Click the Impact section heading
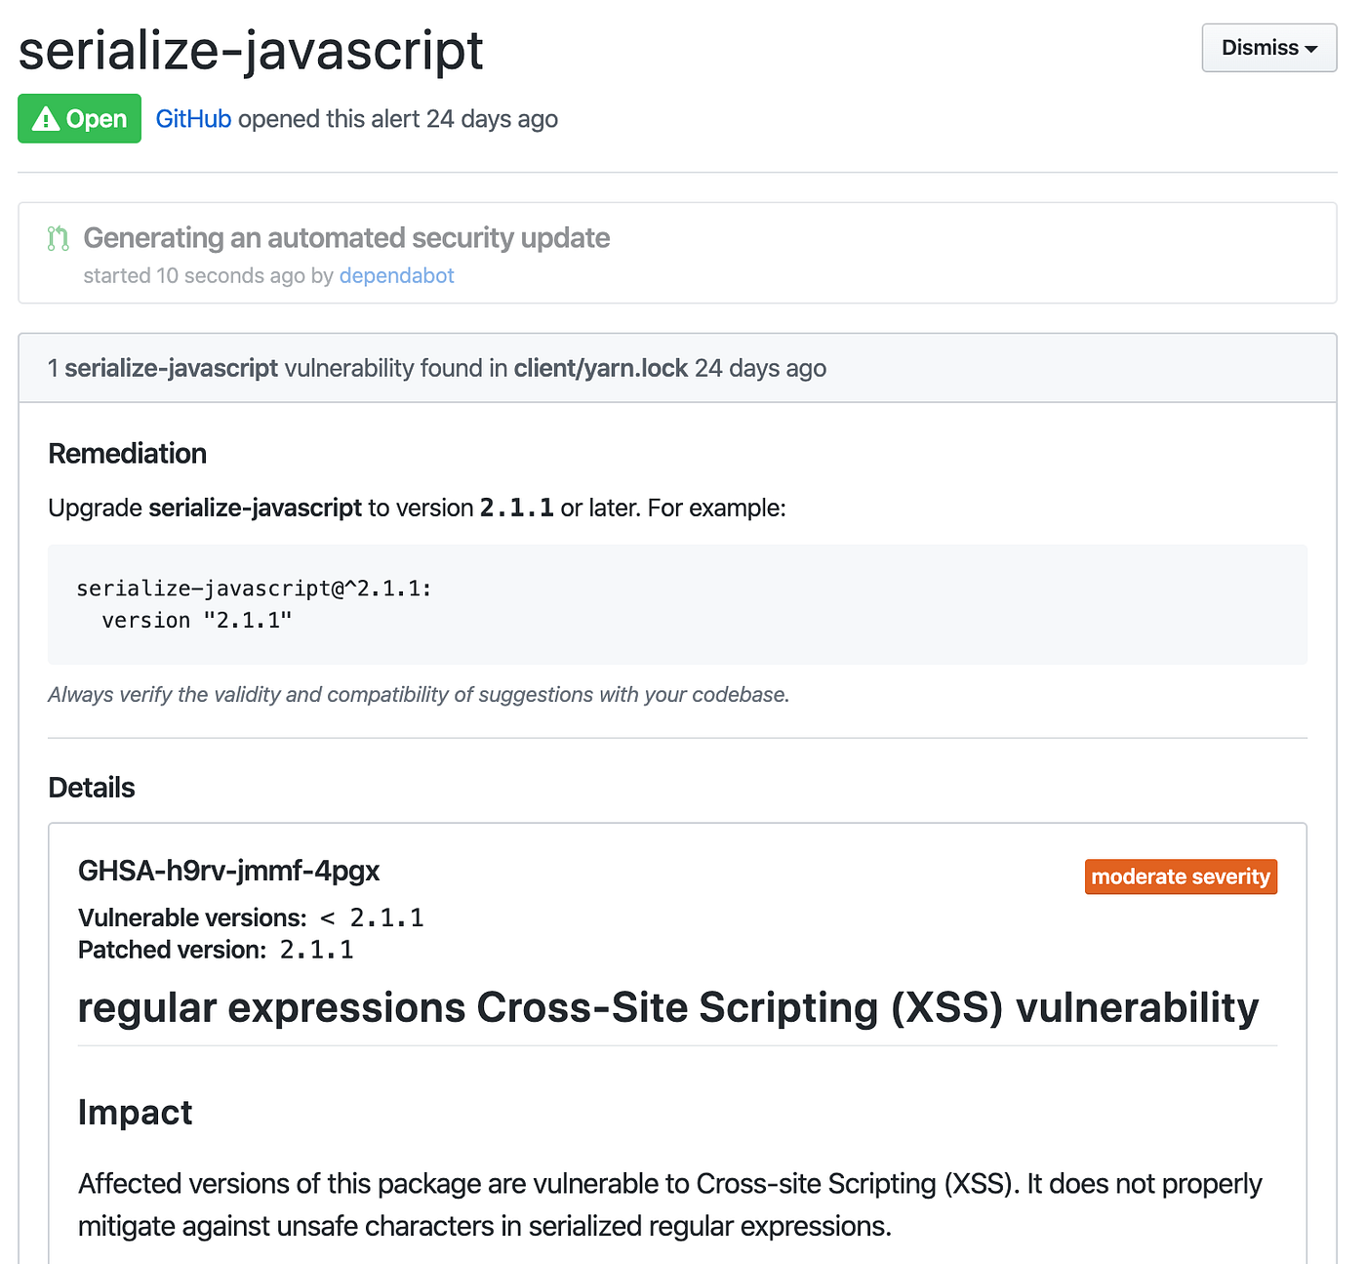Screen dimensions: 1366x1264 tap(135, 1112)
